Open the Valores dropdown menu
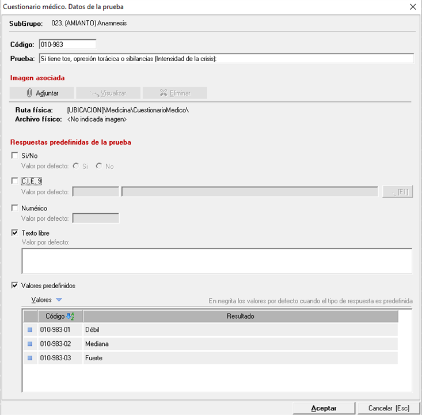422x415 pixels. (x=47, y=300)
